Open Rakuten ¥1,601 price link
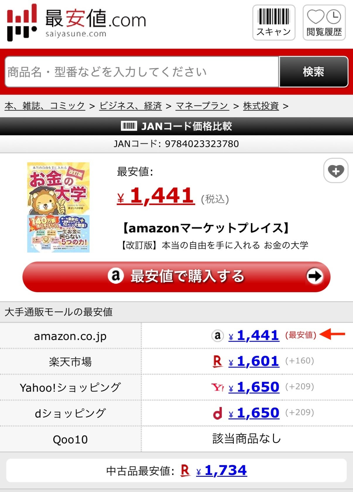This screenshot has height=492, width=353. 253,361
